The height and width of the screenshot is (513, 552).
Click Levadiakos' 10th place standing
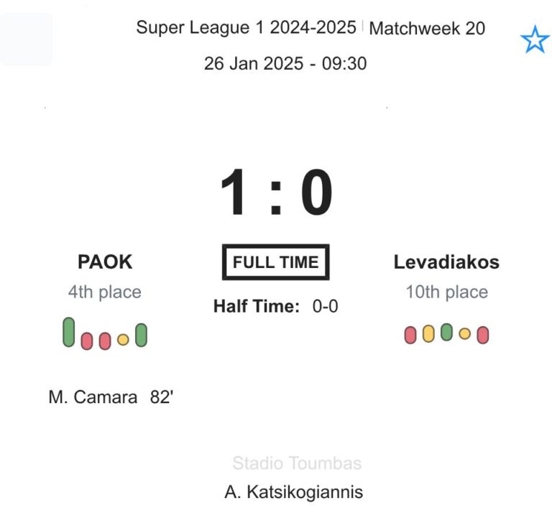pos(446,292)
